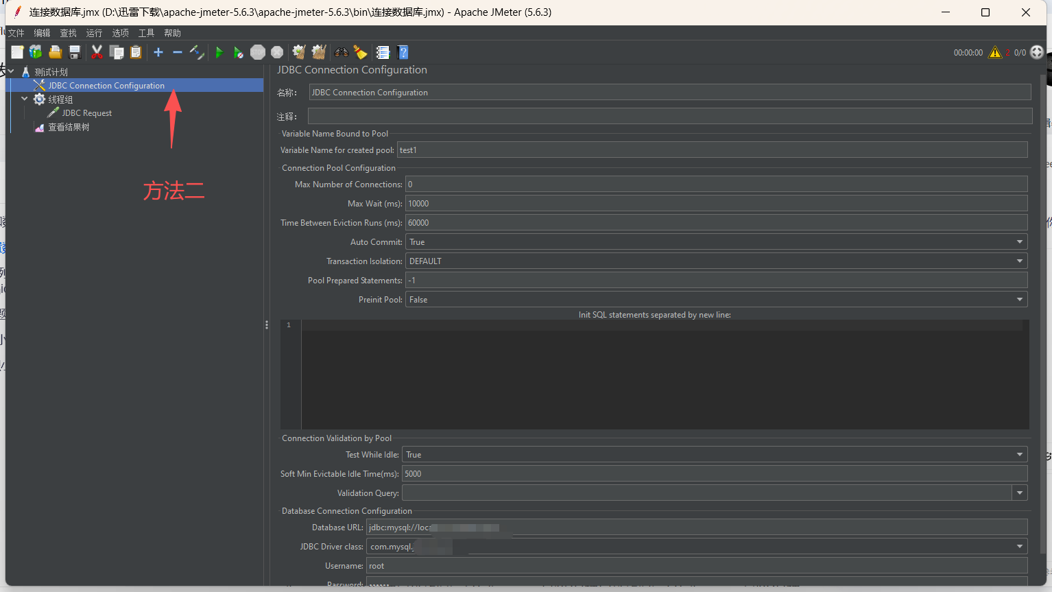The image size is (1052, 592).
Task: Click the remote engines globe icon
Action: click(1037, 52)
